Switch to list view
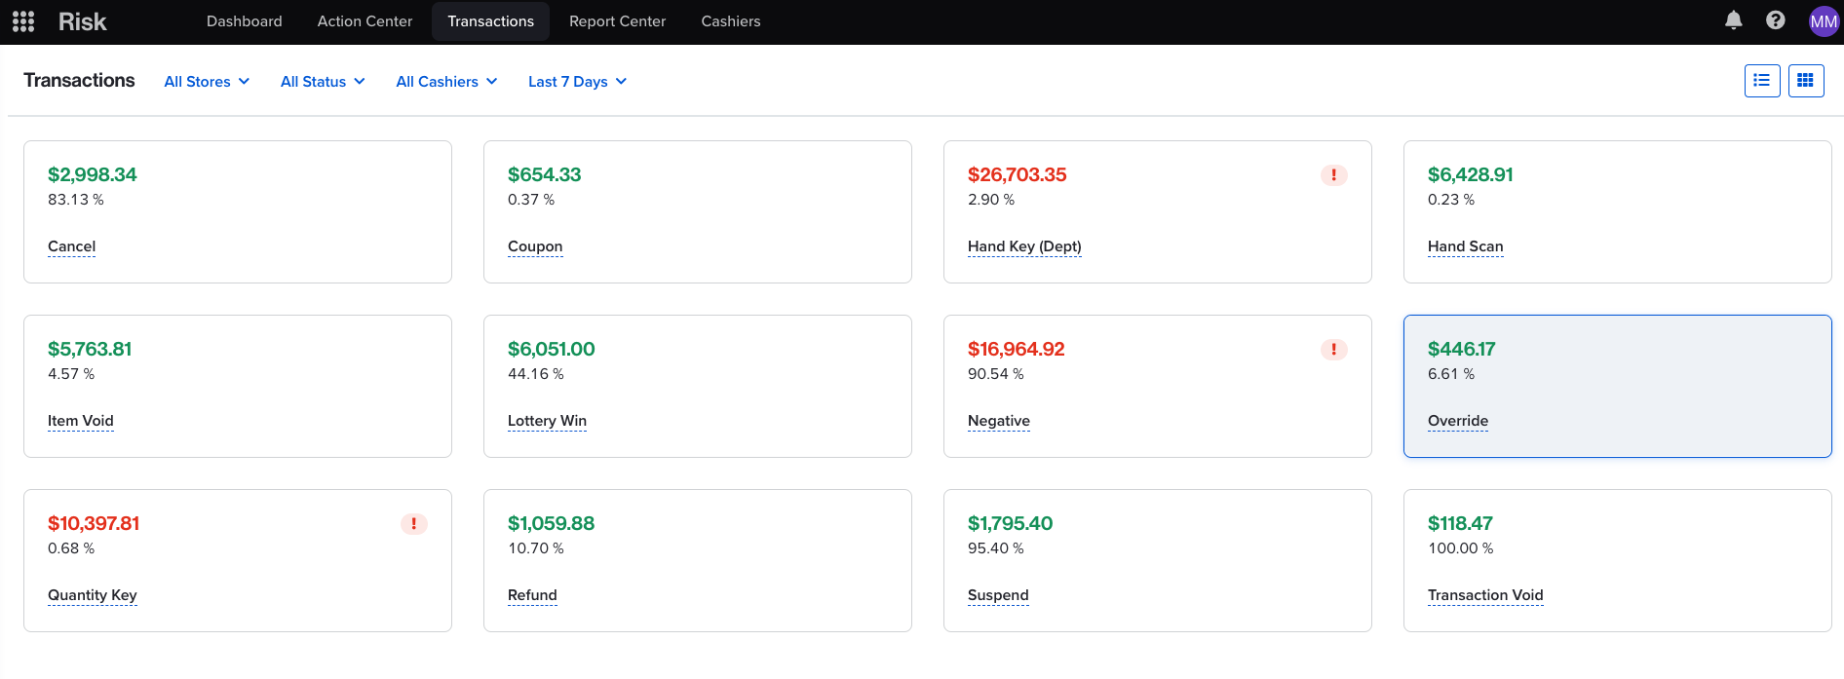Image resolution: width=1844 pixels, height=679 pixels. point(1761,81)
